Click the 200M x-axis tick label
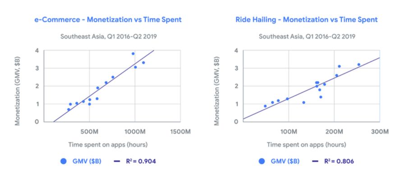The width and height of the screenshot is (413, 188). (334, 131)
